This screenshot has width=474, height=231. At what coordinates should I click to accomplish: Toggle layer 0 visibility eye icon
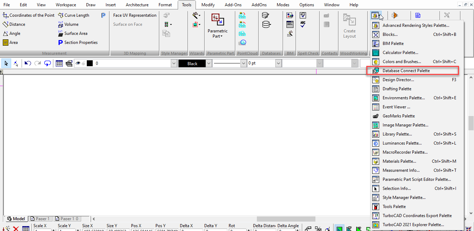[x=78, y=63]
